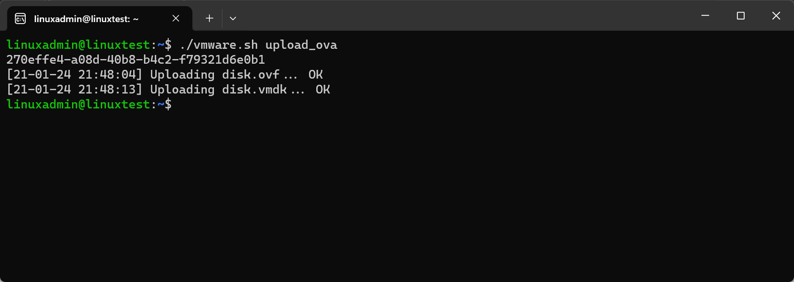Image resolution: width=794 pixels, height=282 pixels.
Task: Click OK status after disk.vmdk upload
Action: click(322, 89)
